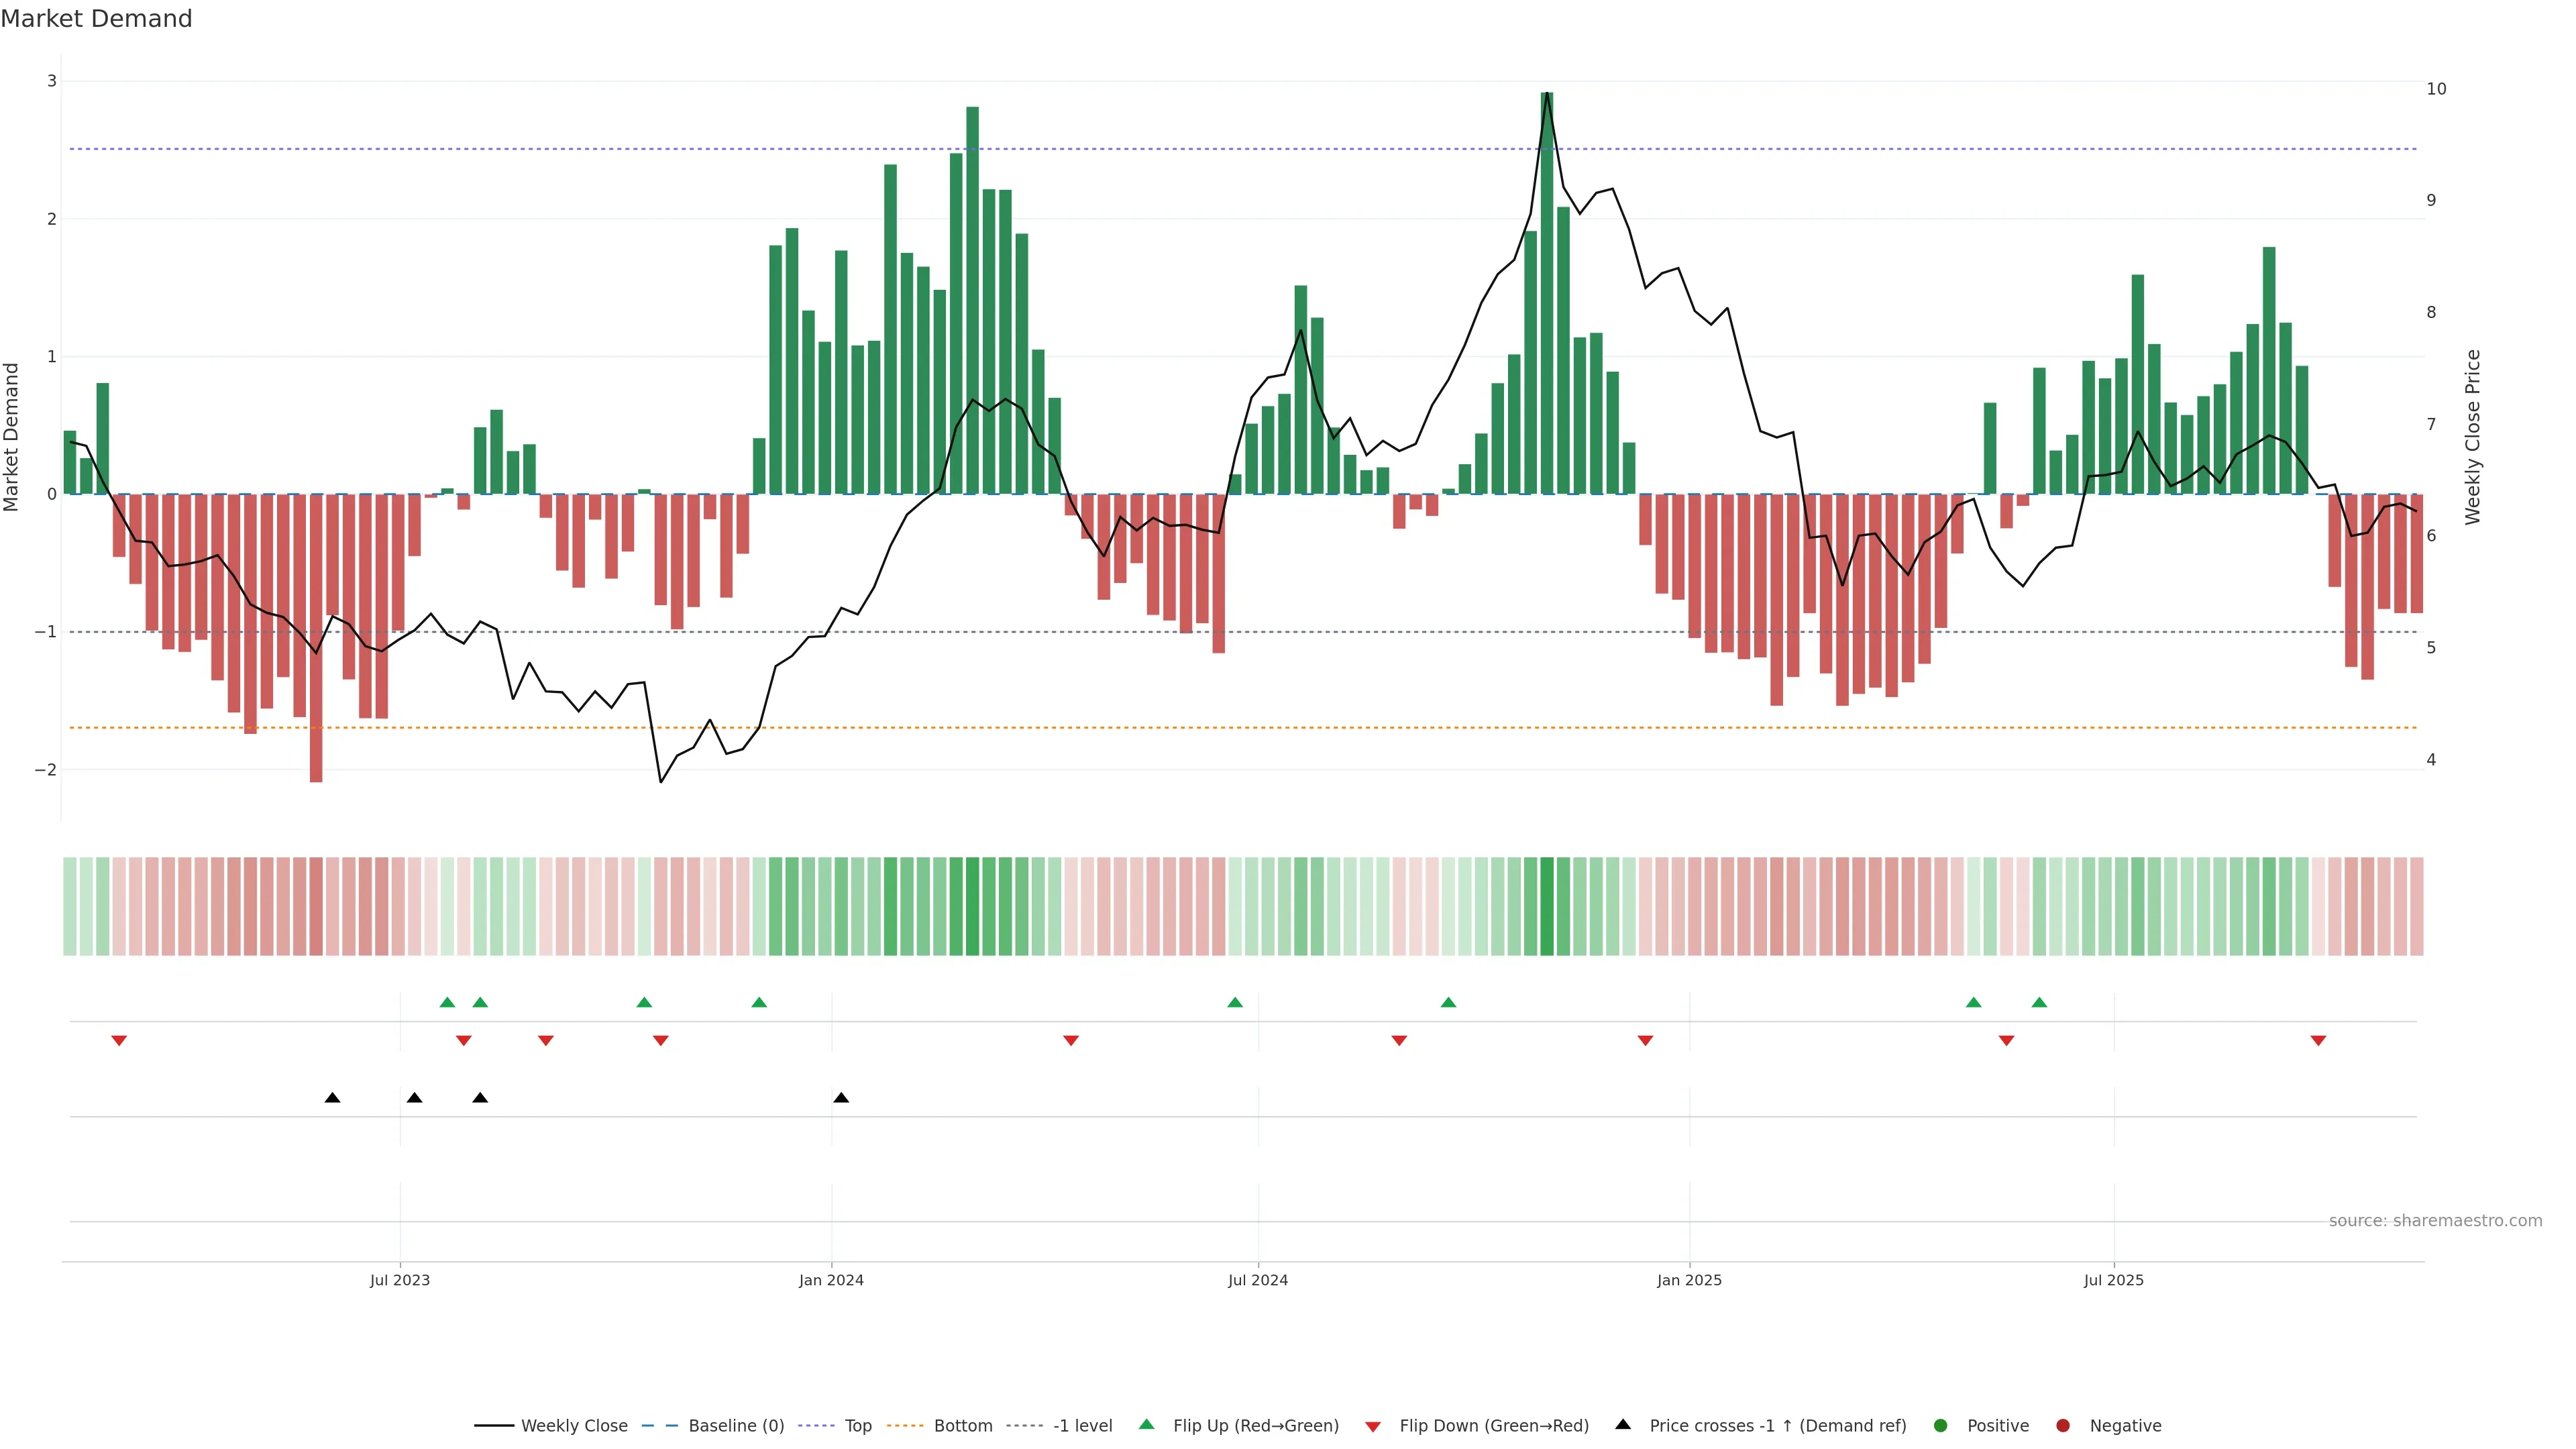The width and height of the screenshot is (2576, 1449).
Task: Click the Jul 2024 x-axis label
Action: point(1258,1280)
